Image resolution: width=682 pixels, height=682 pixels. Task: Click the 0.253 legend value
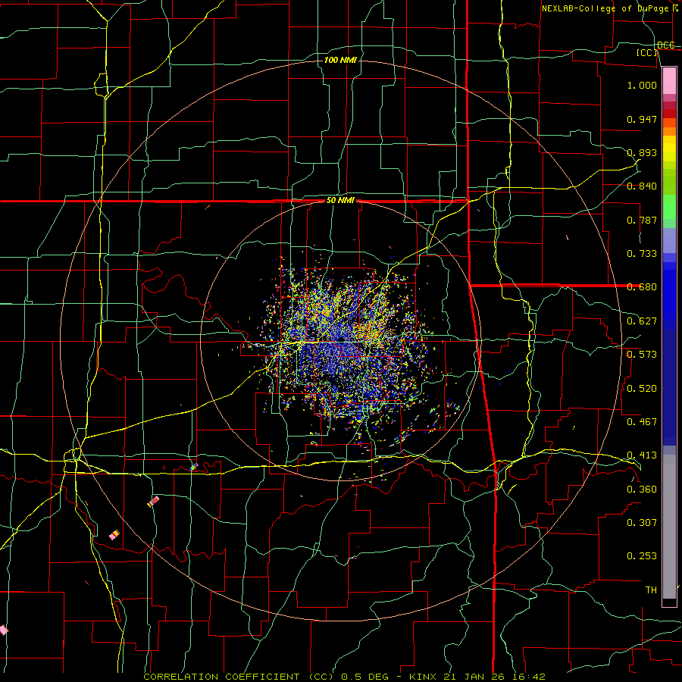pyautogui.click(x=642, y=556)
